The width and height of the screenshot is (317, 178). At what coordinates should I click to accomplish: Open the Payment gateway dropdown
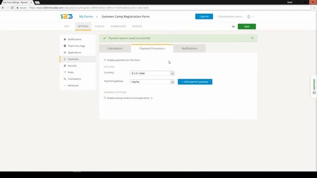(152, 82)
